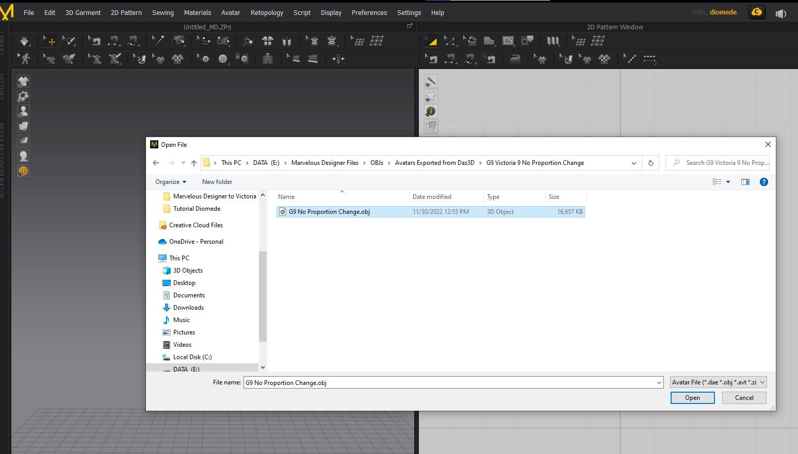Image resolution: width=798 pixels, height=454 pixels.
Task: Select the gold Select/Move tool in 3D toolbar
Action: [x=50, y=41]
